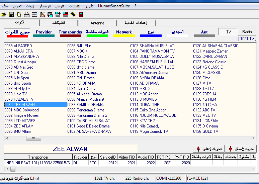The height and width of the screenshot is (184, 259).
Task: Open the إدوات menu
Action: click(x=30, y=6)
